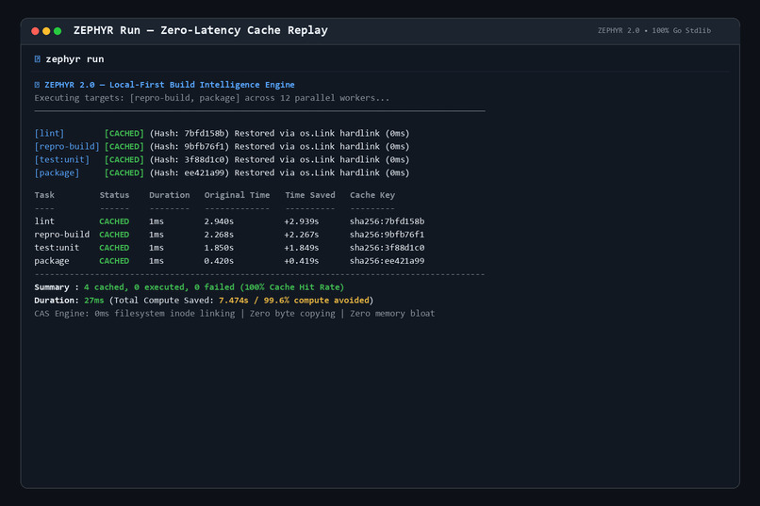Image resolution: width=760 pixels, height=506 pixels.
Task: Click the CACHED status in the package table row
Action: tap(114, 260)
